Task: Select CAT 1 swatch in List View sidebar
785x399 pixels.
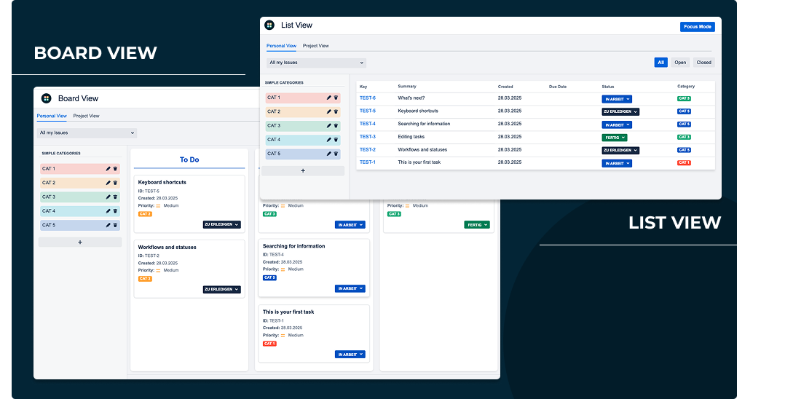Action: pyautogui.click(x=303, y=98)
